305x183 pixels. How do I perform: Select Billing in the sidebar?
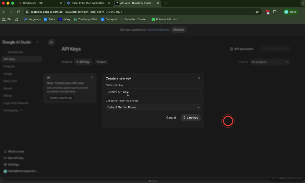tap(8, 96)
